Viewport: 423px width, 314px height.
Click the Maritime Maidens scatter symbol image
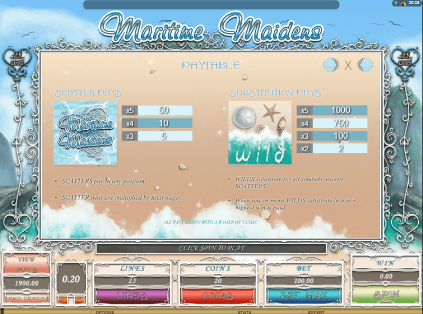click(x=85, y=132)
